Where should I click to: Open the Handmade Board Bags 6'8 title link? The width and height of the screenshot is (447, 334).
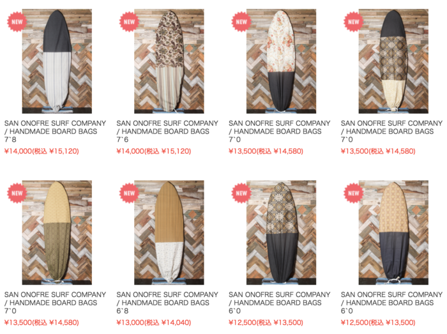pyautogui.click(x=167, y=303)
